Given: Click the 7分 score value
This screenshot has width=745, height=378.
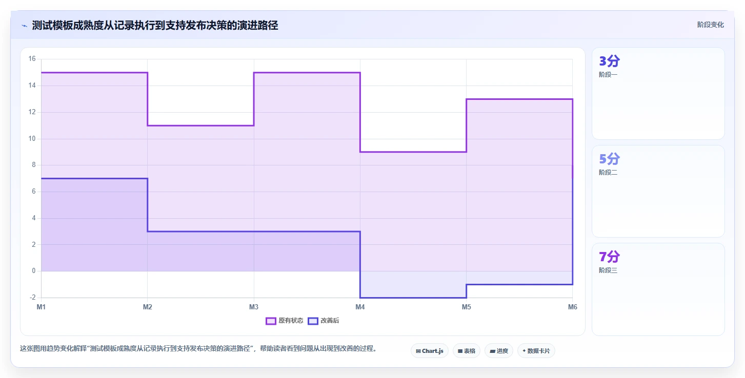Looking at the screenshot, I should point(609,257).
